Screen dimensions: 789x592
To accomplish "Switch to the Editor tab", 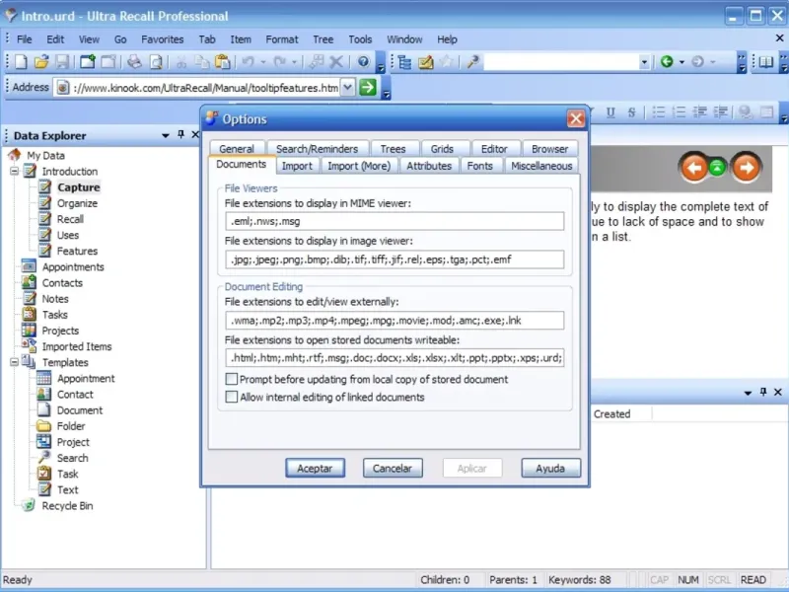I will (494, 149).
